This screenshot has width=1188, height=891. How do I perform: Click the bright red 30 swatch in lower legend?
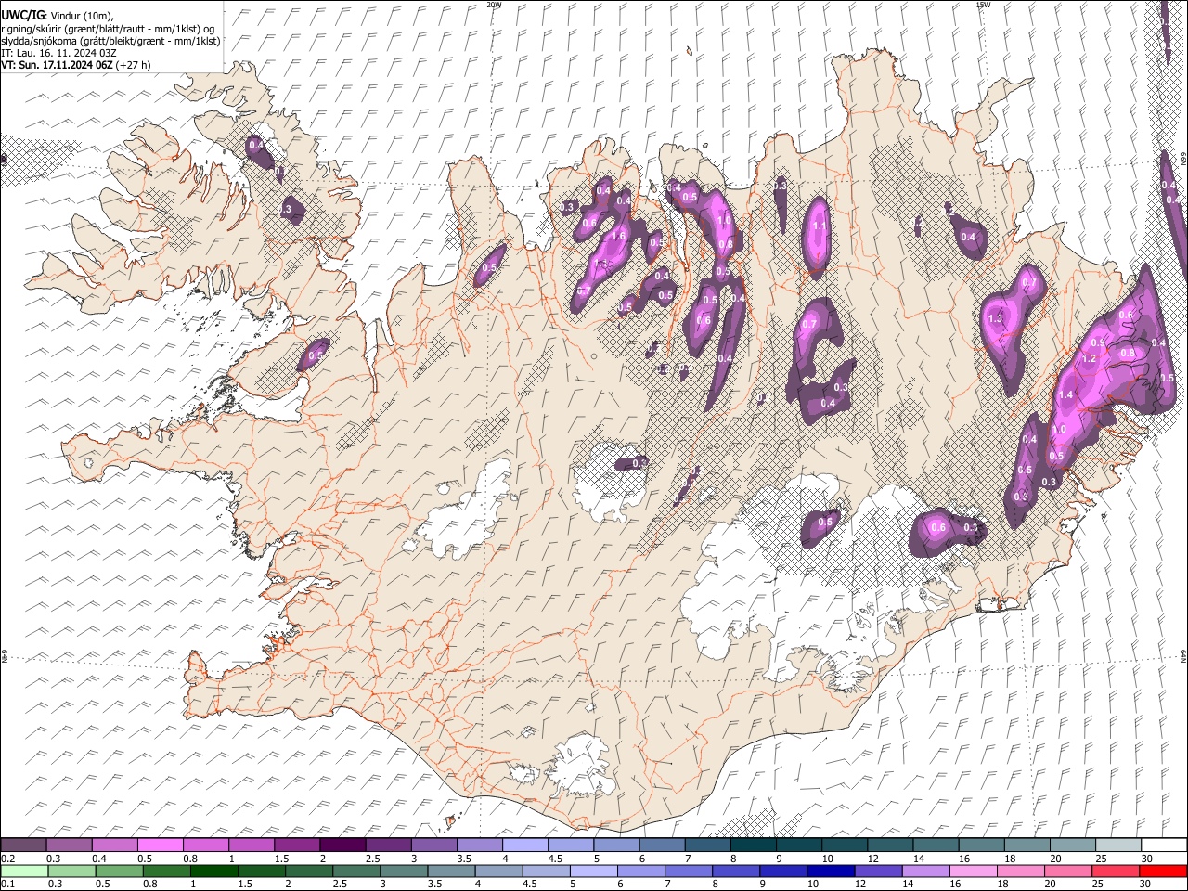pyautogui.click(x=1163, y=872)
